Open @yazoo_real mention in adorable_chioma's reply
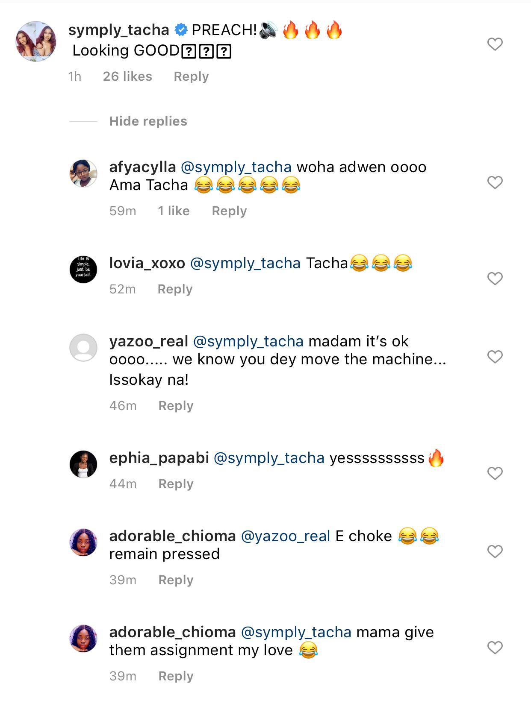Image resolution: width=531 pixels, height=718 pixels. pyautogui.click(x=286, y=536)
